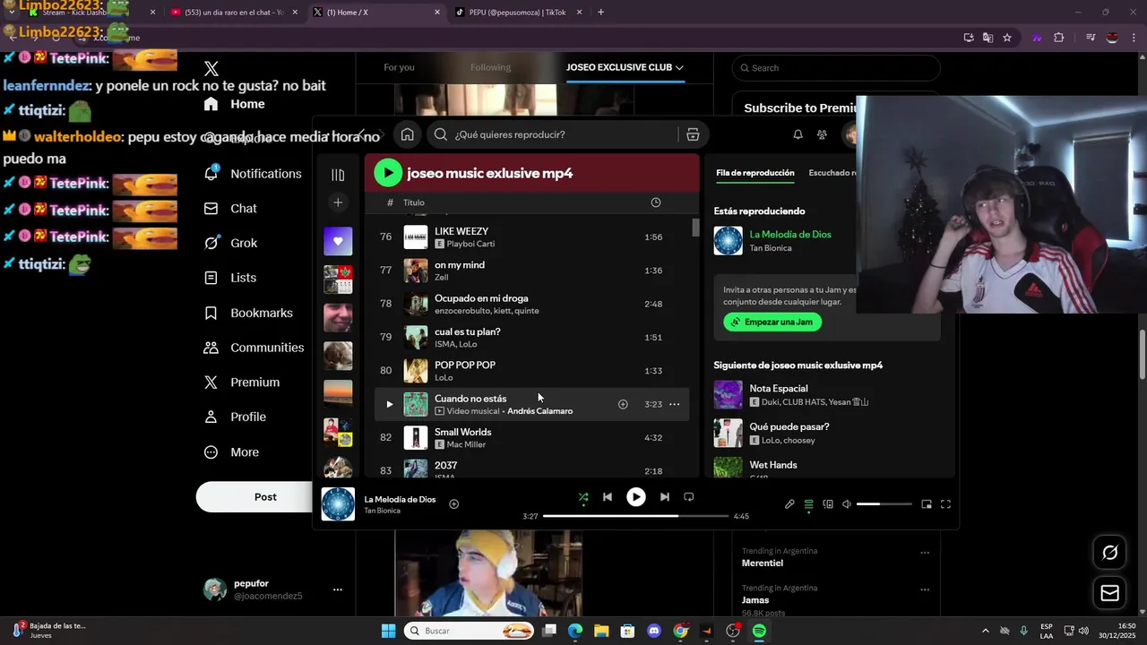Viewport: 1147px width, 645px height.
Task: Show lyrics with the microphone icon
Action: click(789, 504)
